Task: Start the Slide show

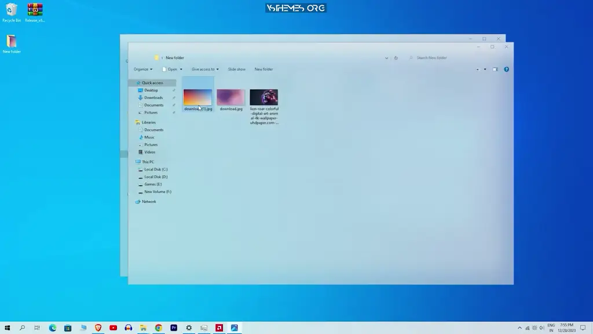Action: [x=236, y=68]
